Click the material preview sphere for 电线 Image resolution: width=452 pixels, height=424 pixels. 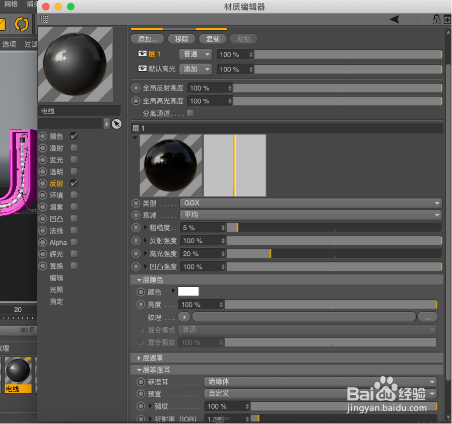(75, 65)
